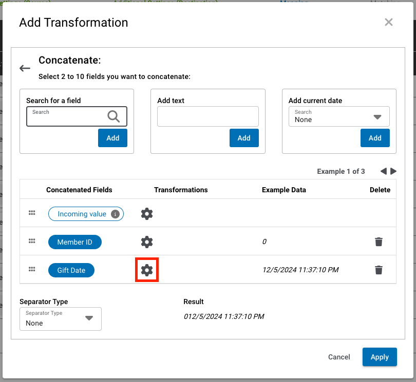416x382 pixels.
Task: Open the Separator Type dropdown
Action: point(89,318)
